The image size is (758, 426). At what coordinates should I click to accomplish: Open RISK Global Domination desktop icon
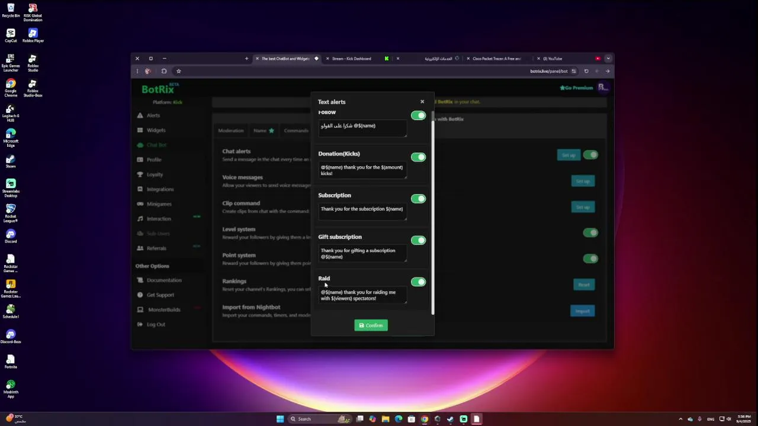(x=33, y=13)
